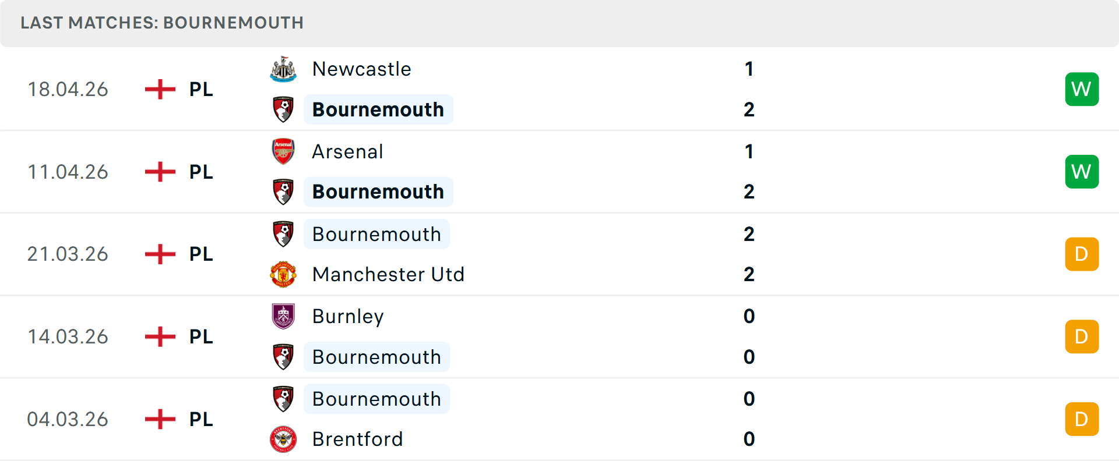Image resolution: width=1119 pixels, height=461 pixels.
Task: Click the PL label for the 14.03.26 match
Action: point(201,336)
